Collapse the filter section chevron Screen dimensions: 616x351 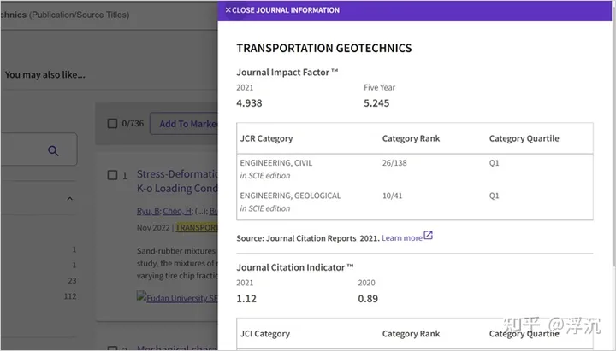[70, 200]
